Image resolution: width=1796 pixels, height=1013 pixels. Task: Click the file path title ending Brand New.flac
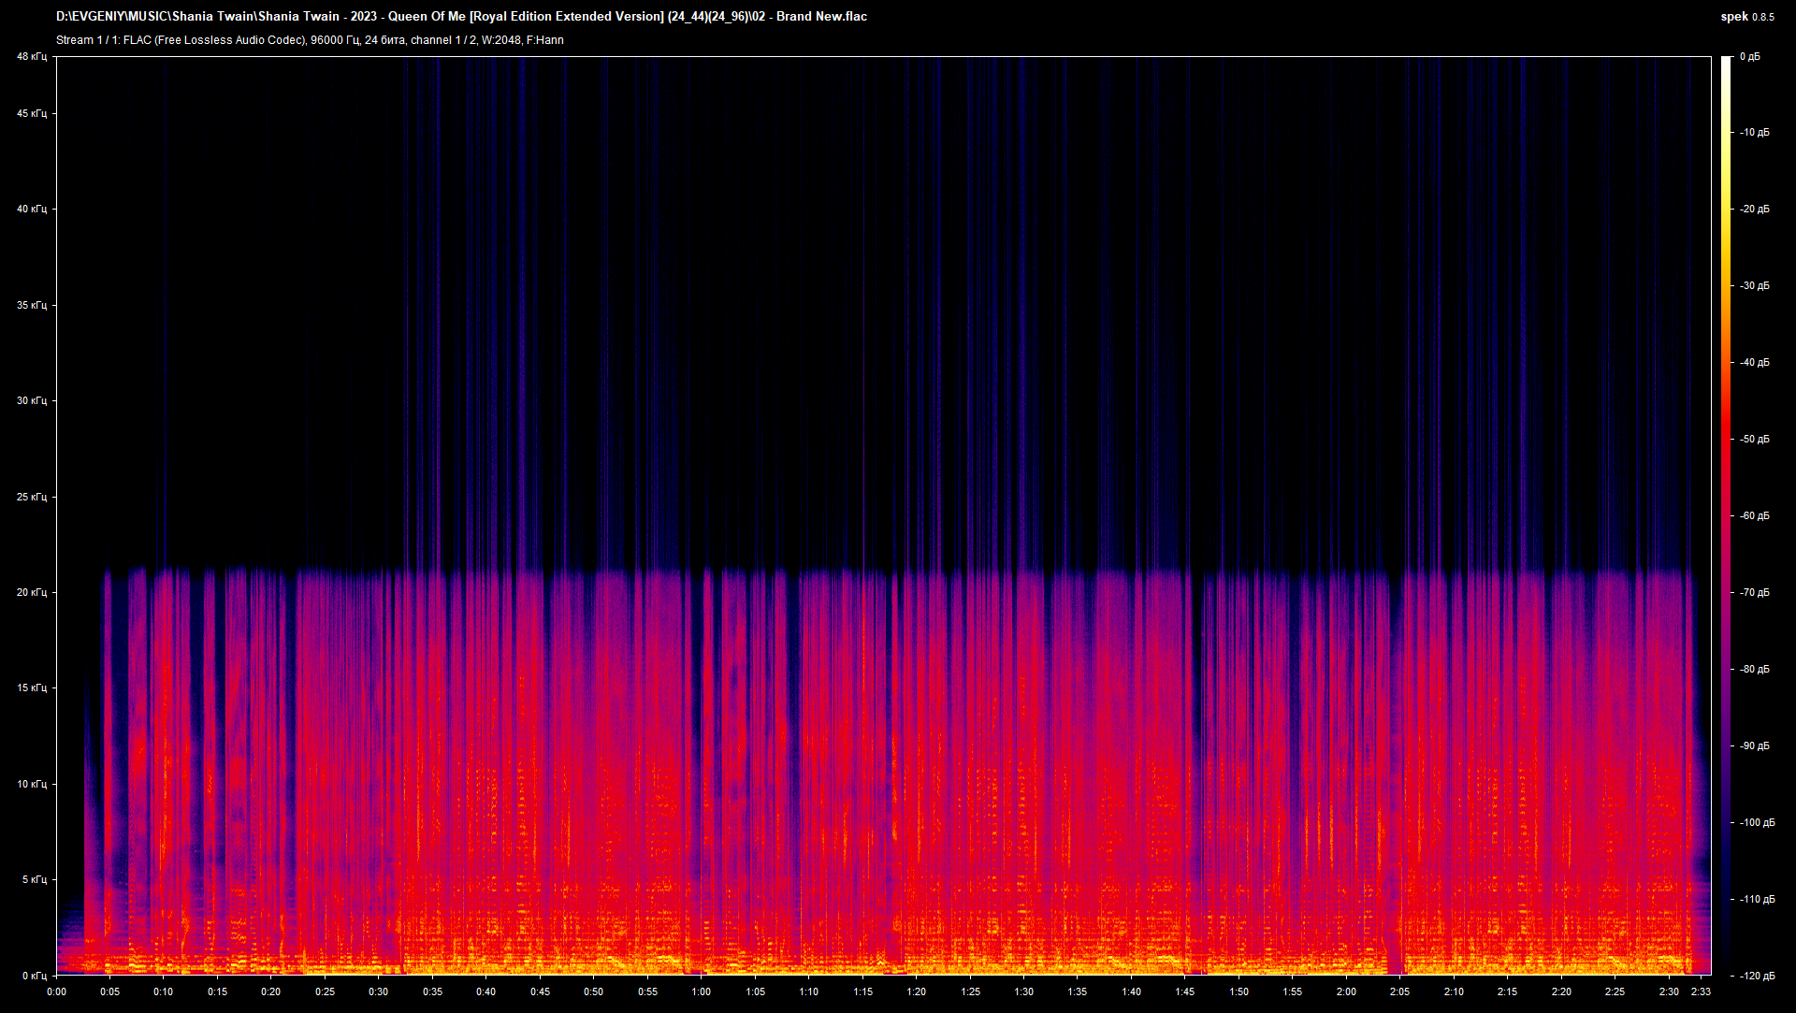click(x=461, y=17)
